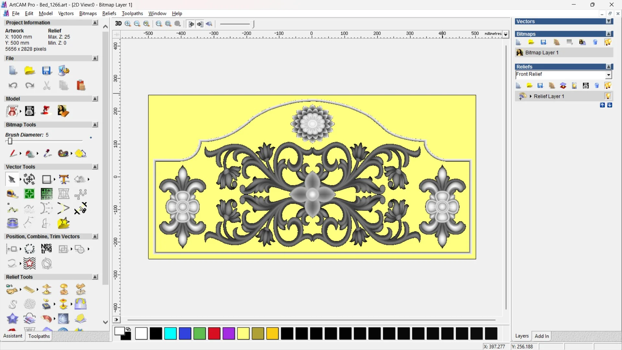Select the Create Text vector tool
The image size is (622, 350).
coord(64,179)
